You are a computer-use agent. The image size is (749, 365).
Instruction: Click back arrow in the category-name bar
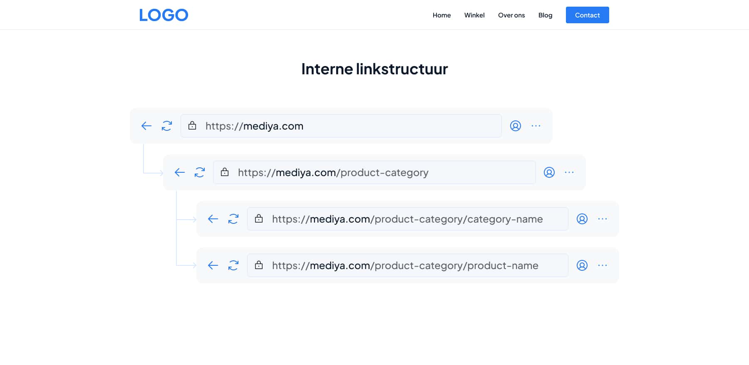(213, 219)
